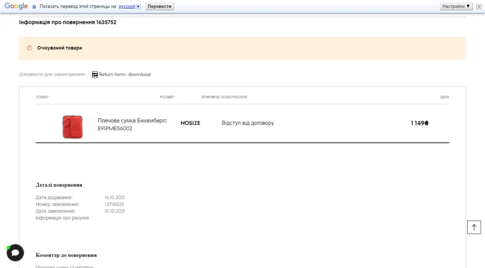Click the Інформація про повернення 1635752 heading
The image size is (485, 268).
pos(68,22)
